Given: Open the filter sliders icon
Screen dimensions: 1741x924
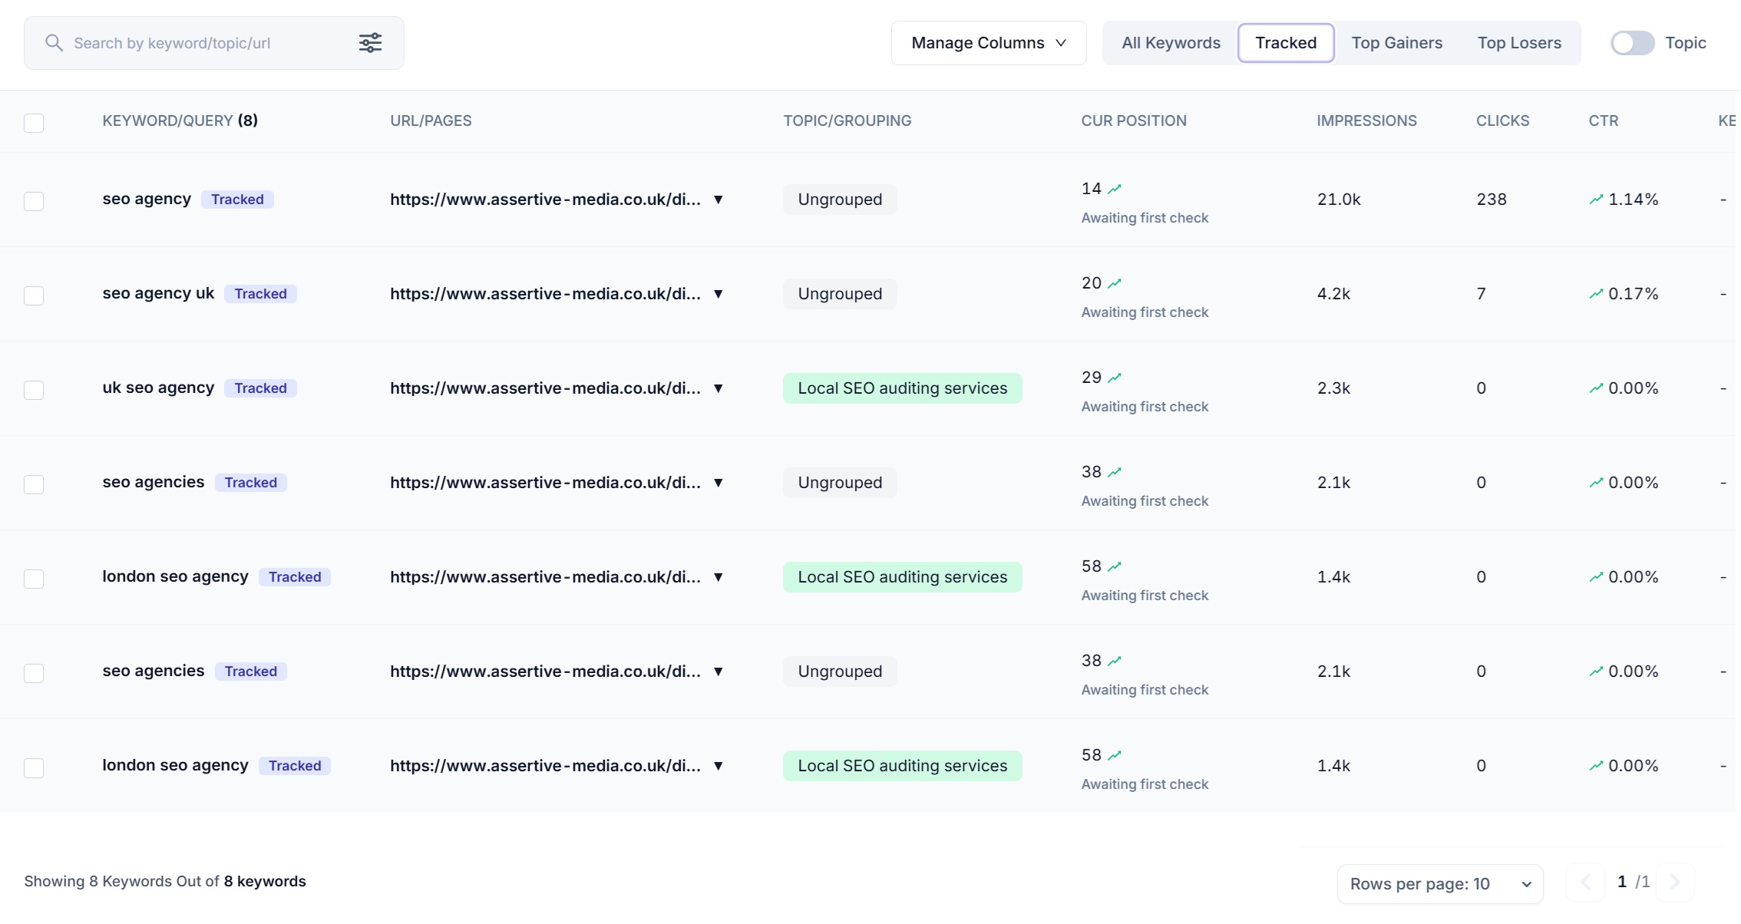Looking at the screenshot, I should pos(370,43).
